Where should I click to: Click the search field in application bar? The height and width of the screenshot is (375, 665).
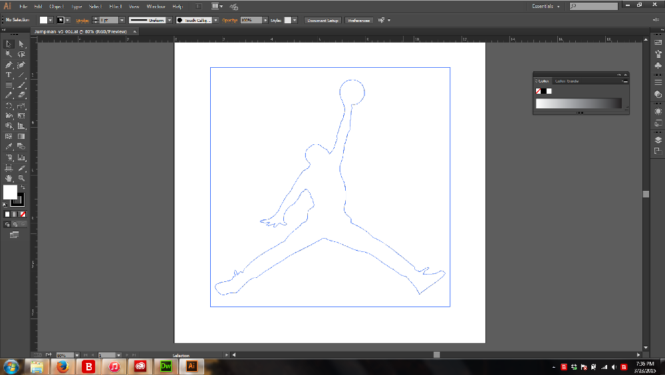tap(594, 7)
